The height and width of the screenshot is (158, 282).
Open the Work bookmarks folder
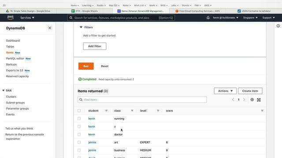point(153,5)
